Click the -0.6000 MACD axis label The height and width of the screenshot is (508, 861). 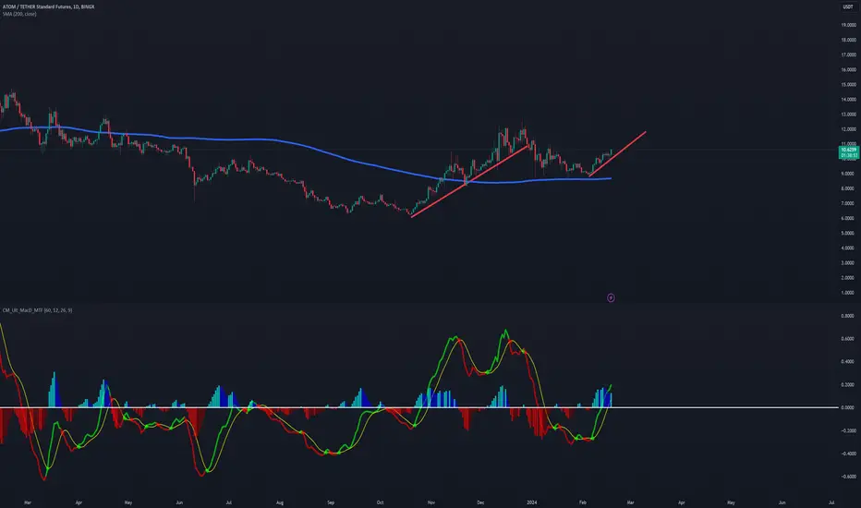pyautogui.click(x=847, y=477)
